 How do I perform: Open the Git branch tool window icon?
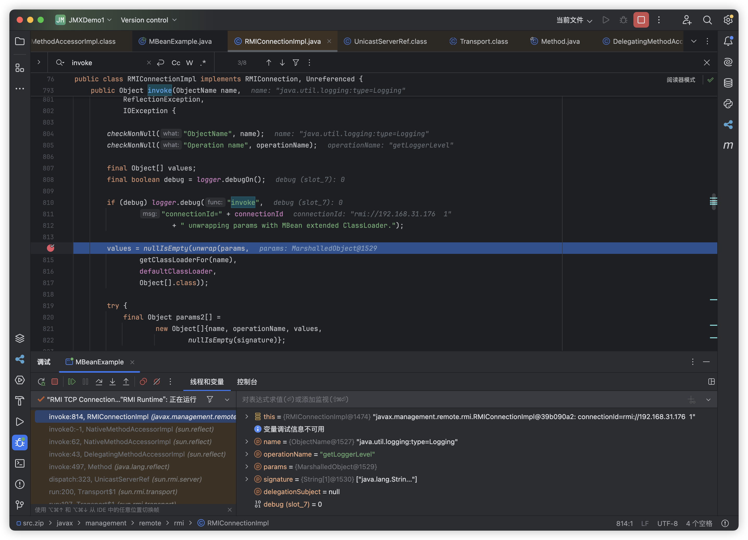pos(20,505)
